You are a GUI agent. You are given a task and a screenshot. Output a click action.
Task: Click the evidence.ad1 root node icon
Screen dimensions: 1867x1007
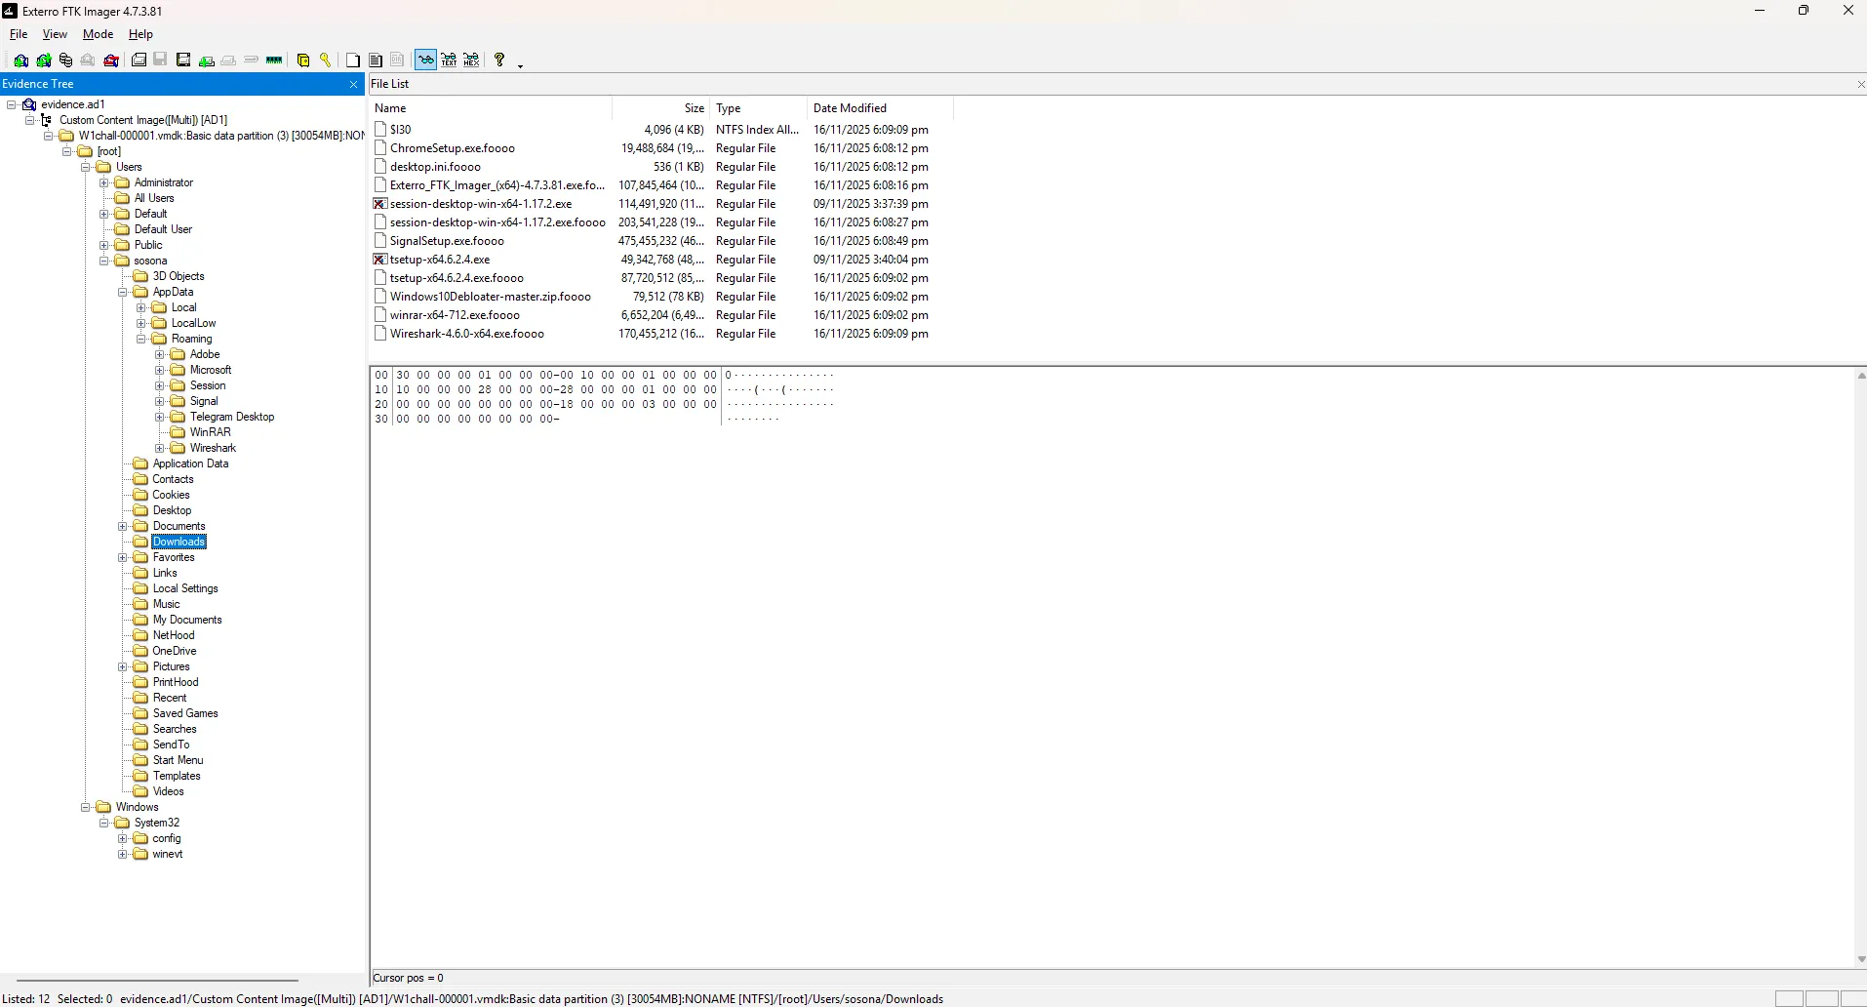pyautogui.click(x=30, y=104)
